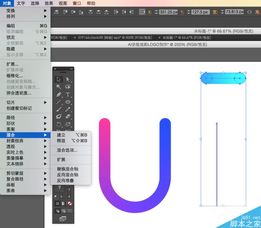This screenshot has height=228, width=261.
Task: Select the Eraser tool
Action: pos(68,116)
